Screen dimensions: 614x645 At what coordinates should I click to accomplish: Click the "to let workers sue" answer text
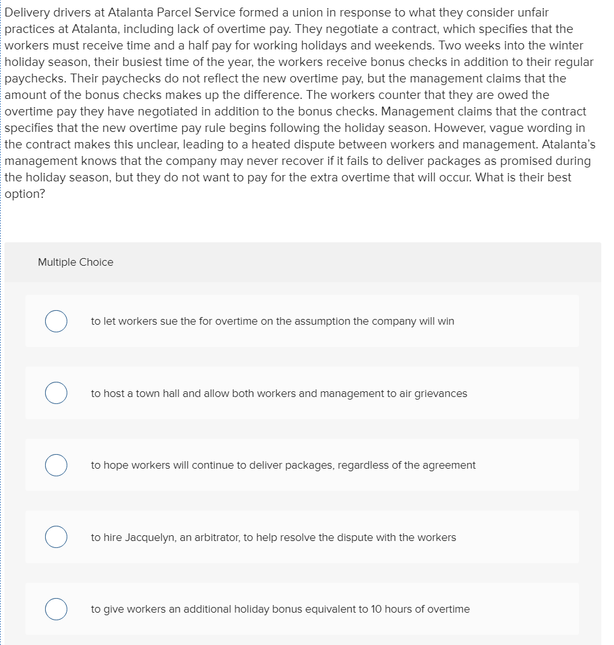click(x=272, y=321)
